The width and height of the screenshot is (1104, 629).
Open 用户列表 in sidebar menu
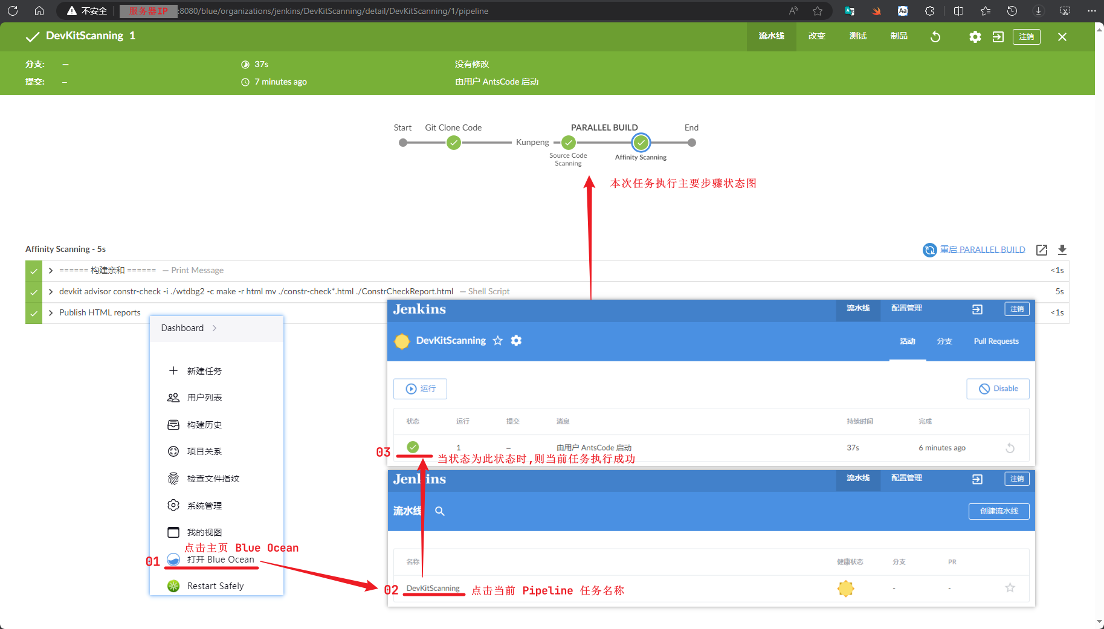195,398
